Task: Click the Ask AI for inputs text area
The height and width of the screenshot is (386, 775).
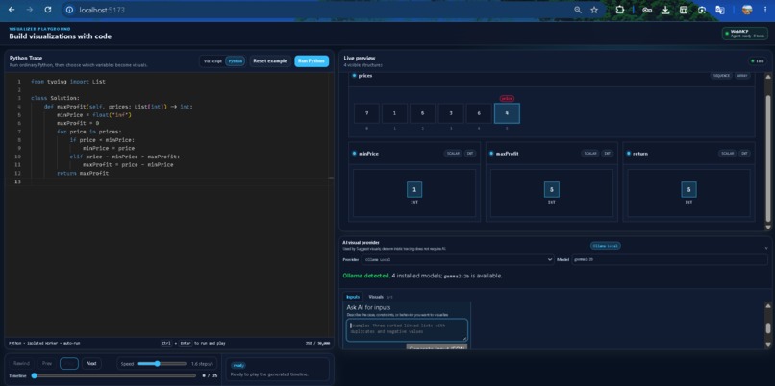Action: coord(407,330)
